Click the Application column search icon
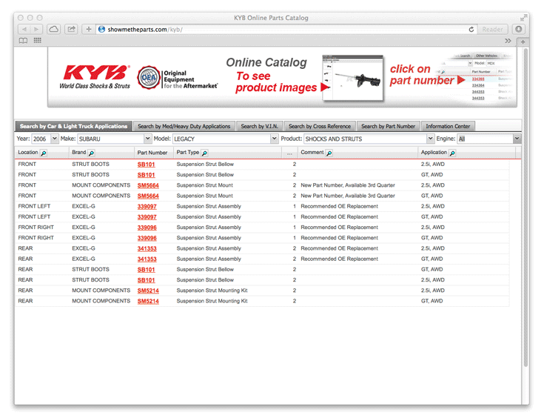 (452, 153)
